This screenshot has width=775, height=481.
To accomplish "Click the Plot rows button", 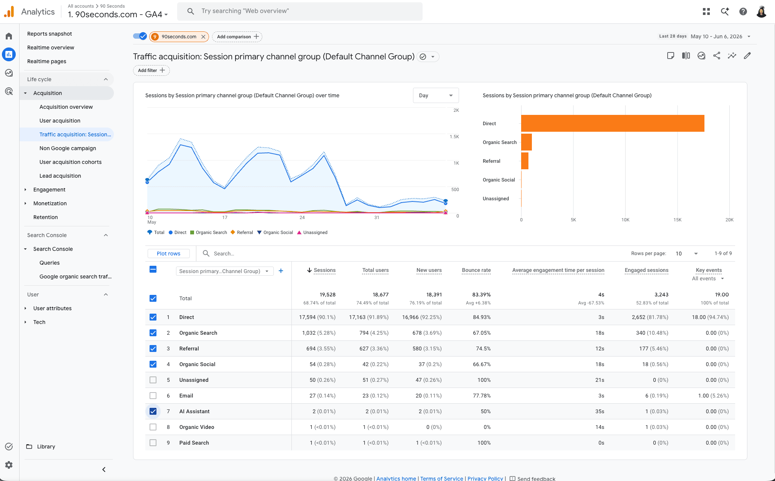I will (168, 254).
